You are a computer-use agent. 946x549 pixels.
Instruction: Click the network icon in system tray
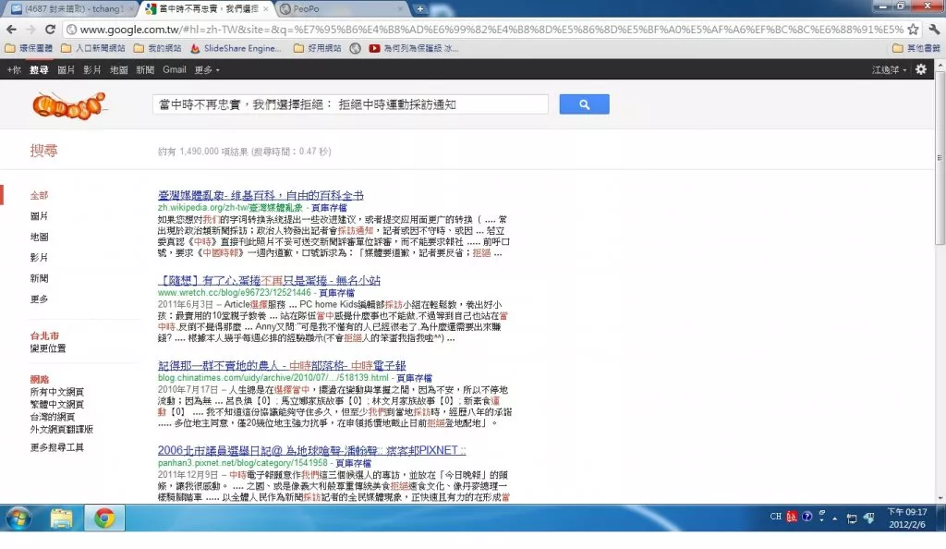click(851, 518)
